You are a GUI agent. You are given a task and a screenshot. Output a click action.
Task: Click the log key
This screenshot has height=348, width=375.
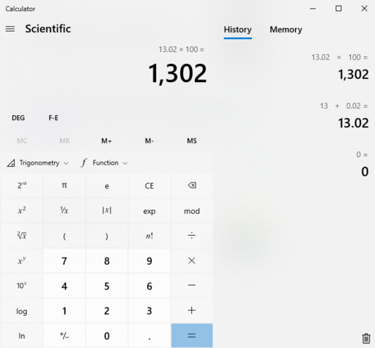click(x=22, y=311)
